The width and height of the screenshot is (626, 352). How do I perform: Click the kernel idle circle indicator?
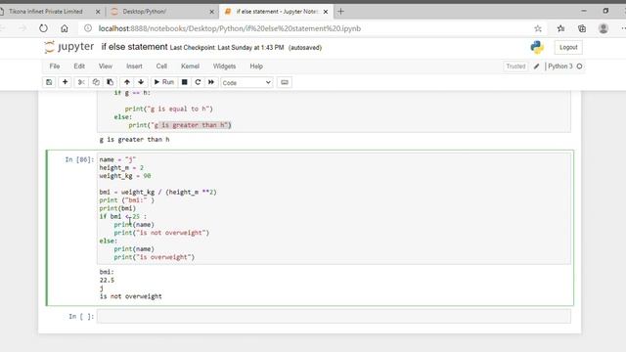tap(579, 66)
